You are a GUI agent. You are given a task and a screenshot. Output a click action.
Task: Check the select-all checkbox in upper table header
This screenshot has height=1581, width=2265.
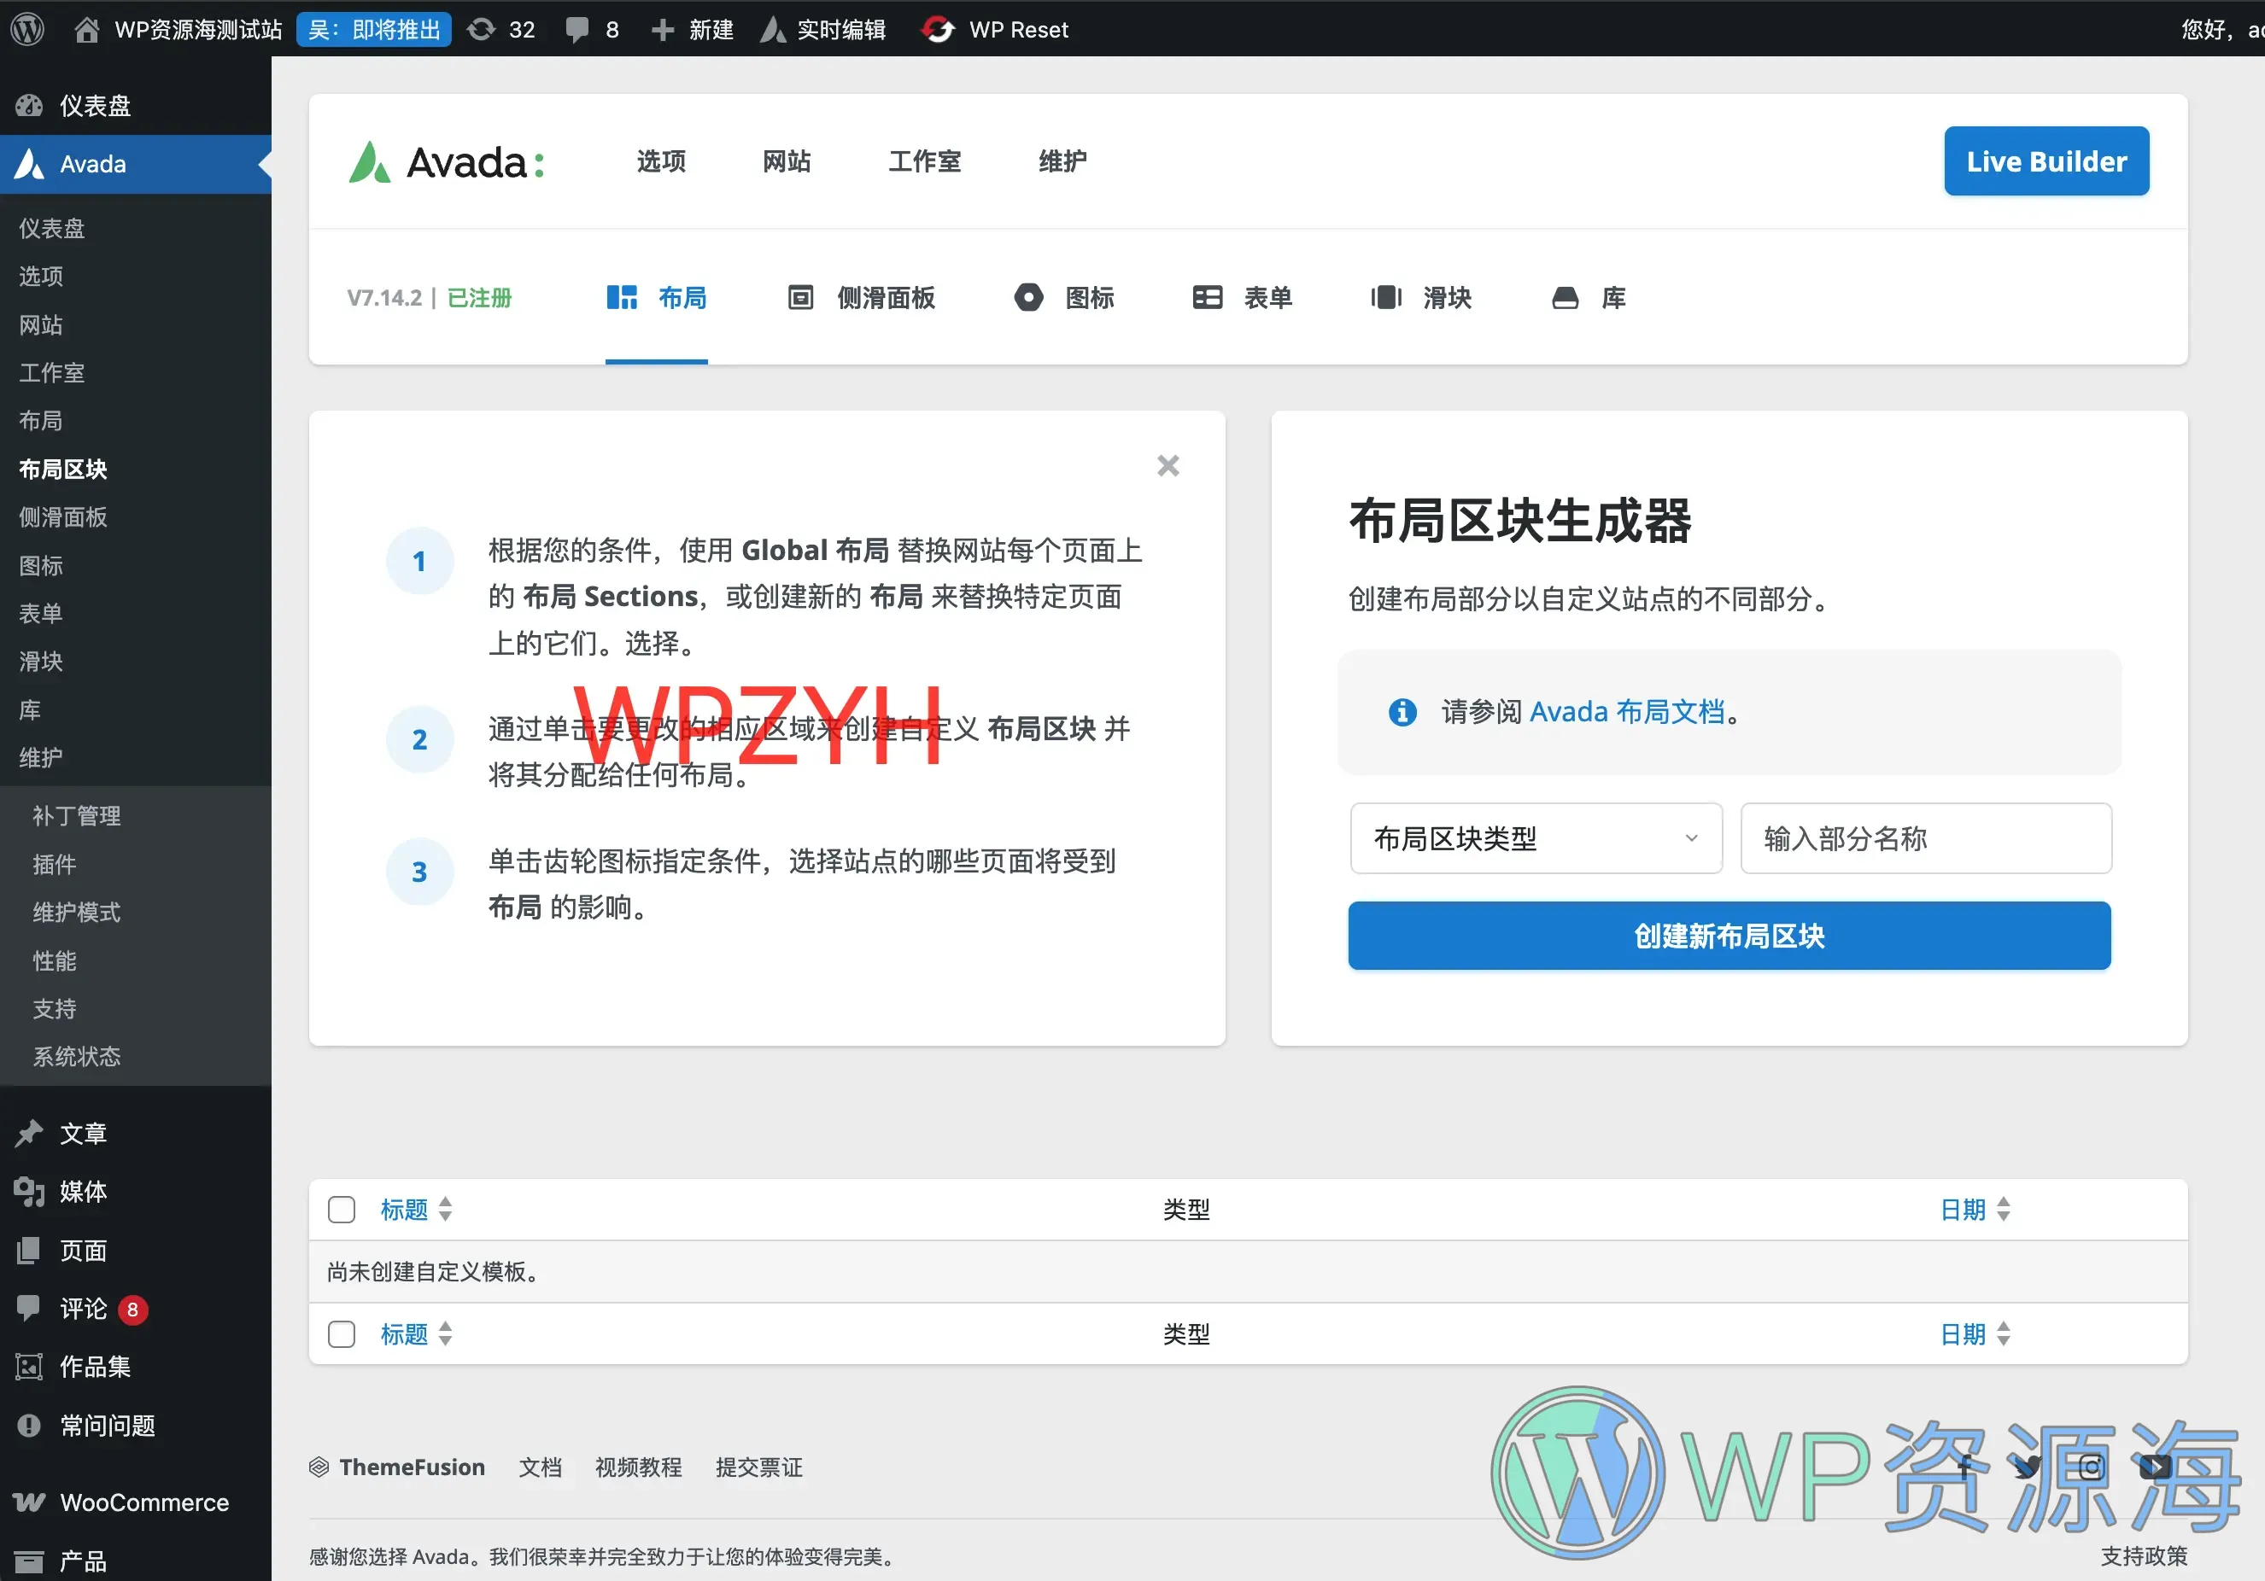(x=342, y=1208)
